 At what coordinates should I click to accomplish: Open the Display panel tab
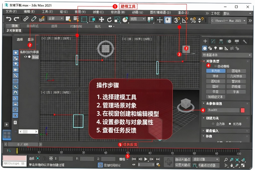(237, 41)
